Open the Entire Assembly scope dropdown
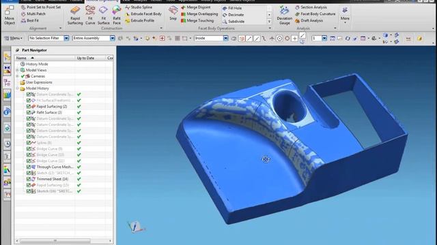 (112, 38)
